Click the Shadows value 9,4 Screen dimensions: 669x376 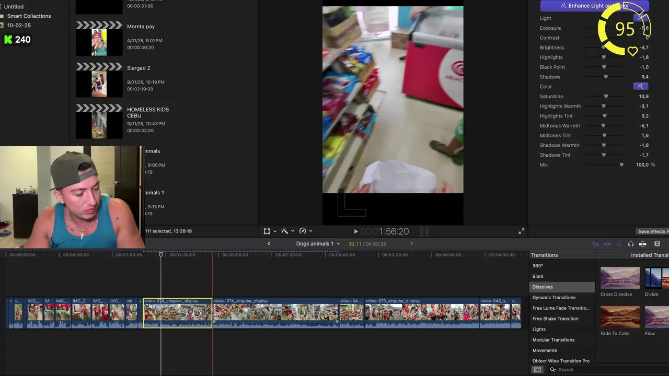tap(645, 77)
